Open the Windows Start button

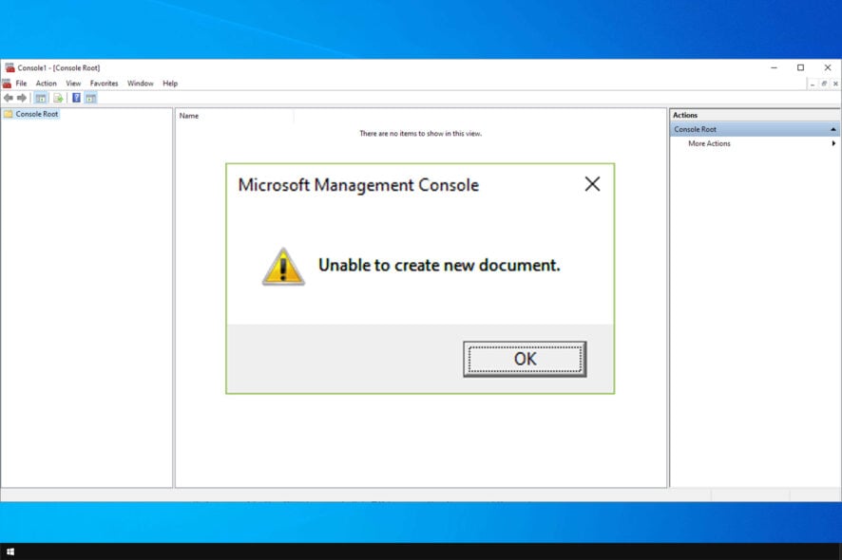[x=10, y=551]
